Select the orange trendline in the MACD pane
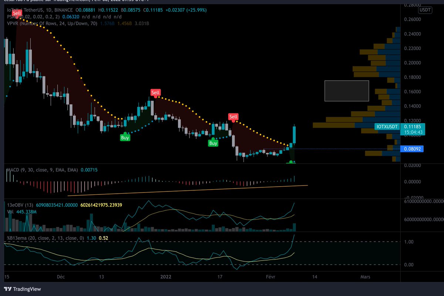This screenshot has height=296, width=444. (188, 190)
